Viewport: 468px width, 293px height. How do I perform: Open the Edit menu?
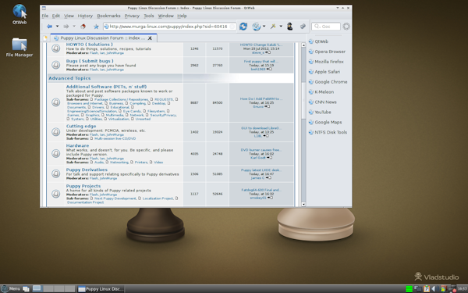click(56, 16)
